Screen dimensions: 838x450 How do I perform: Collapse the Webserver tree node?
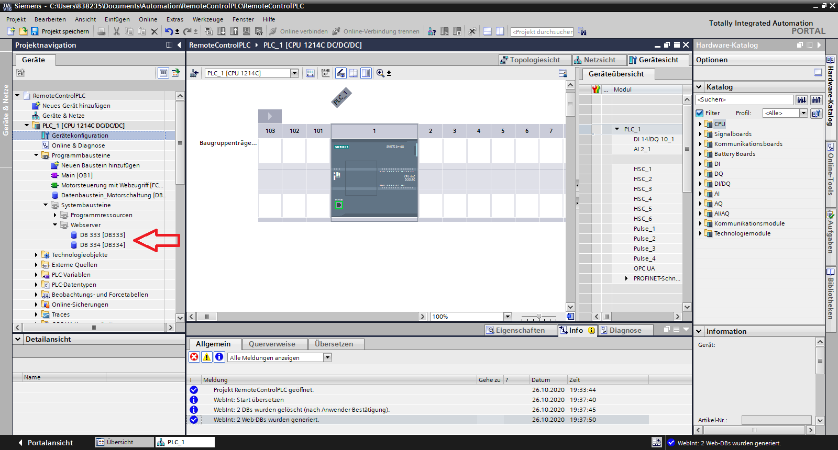(x=55, y=225)
